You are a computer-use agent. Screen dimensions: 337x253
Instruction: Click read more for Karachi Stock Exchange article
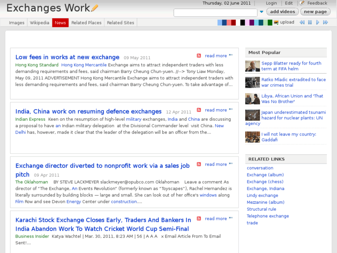(216, 219)
